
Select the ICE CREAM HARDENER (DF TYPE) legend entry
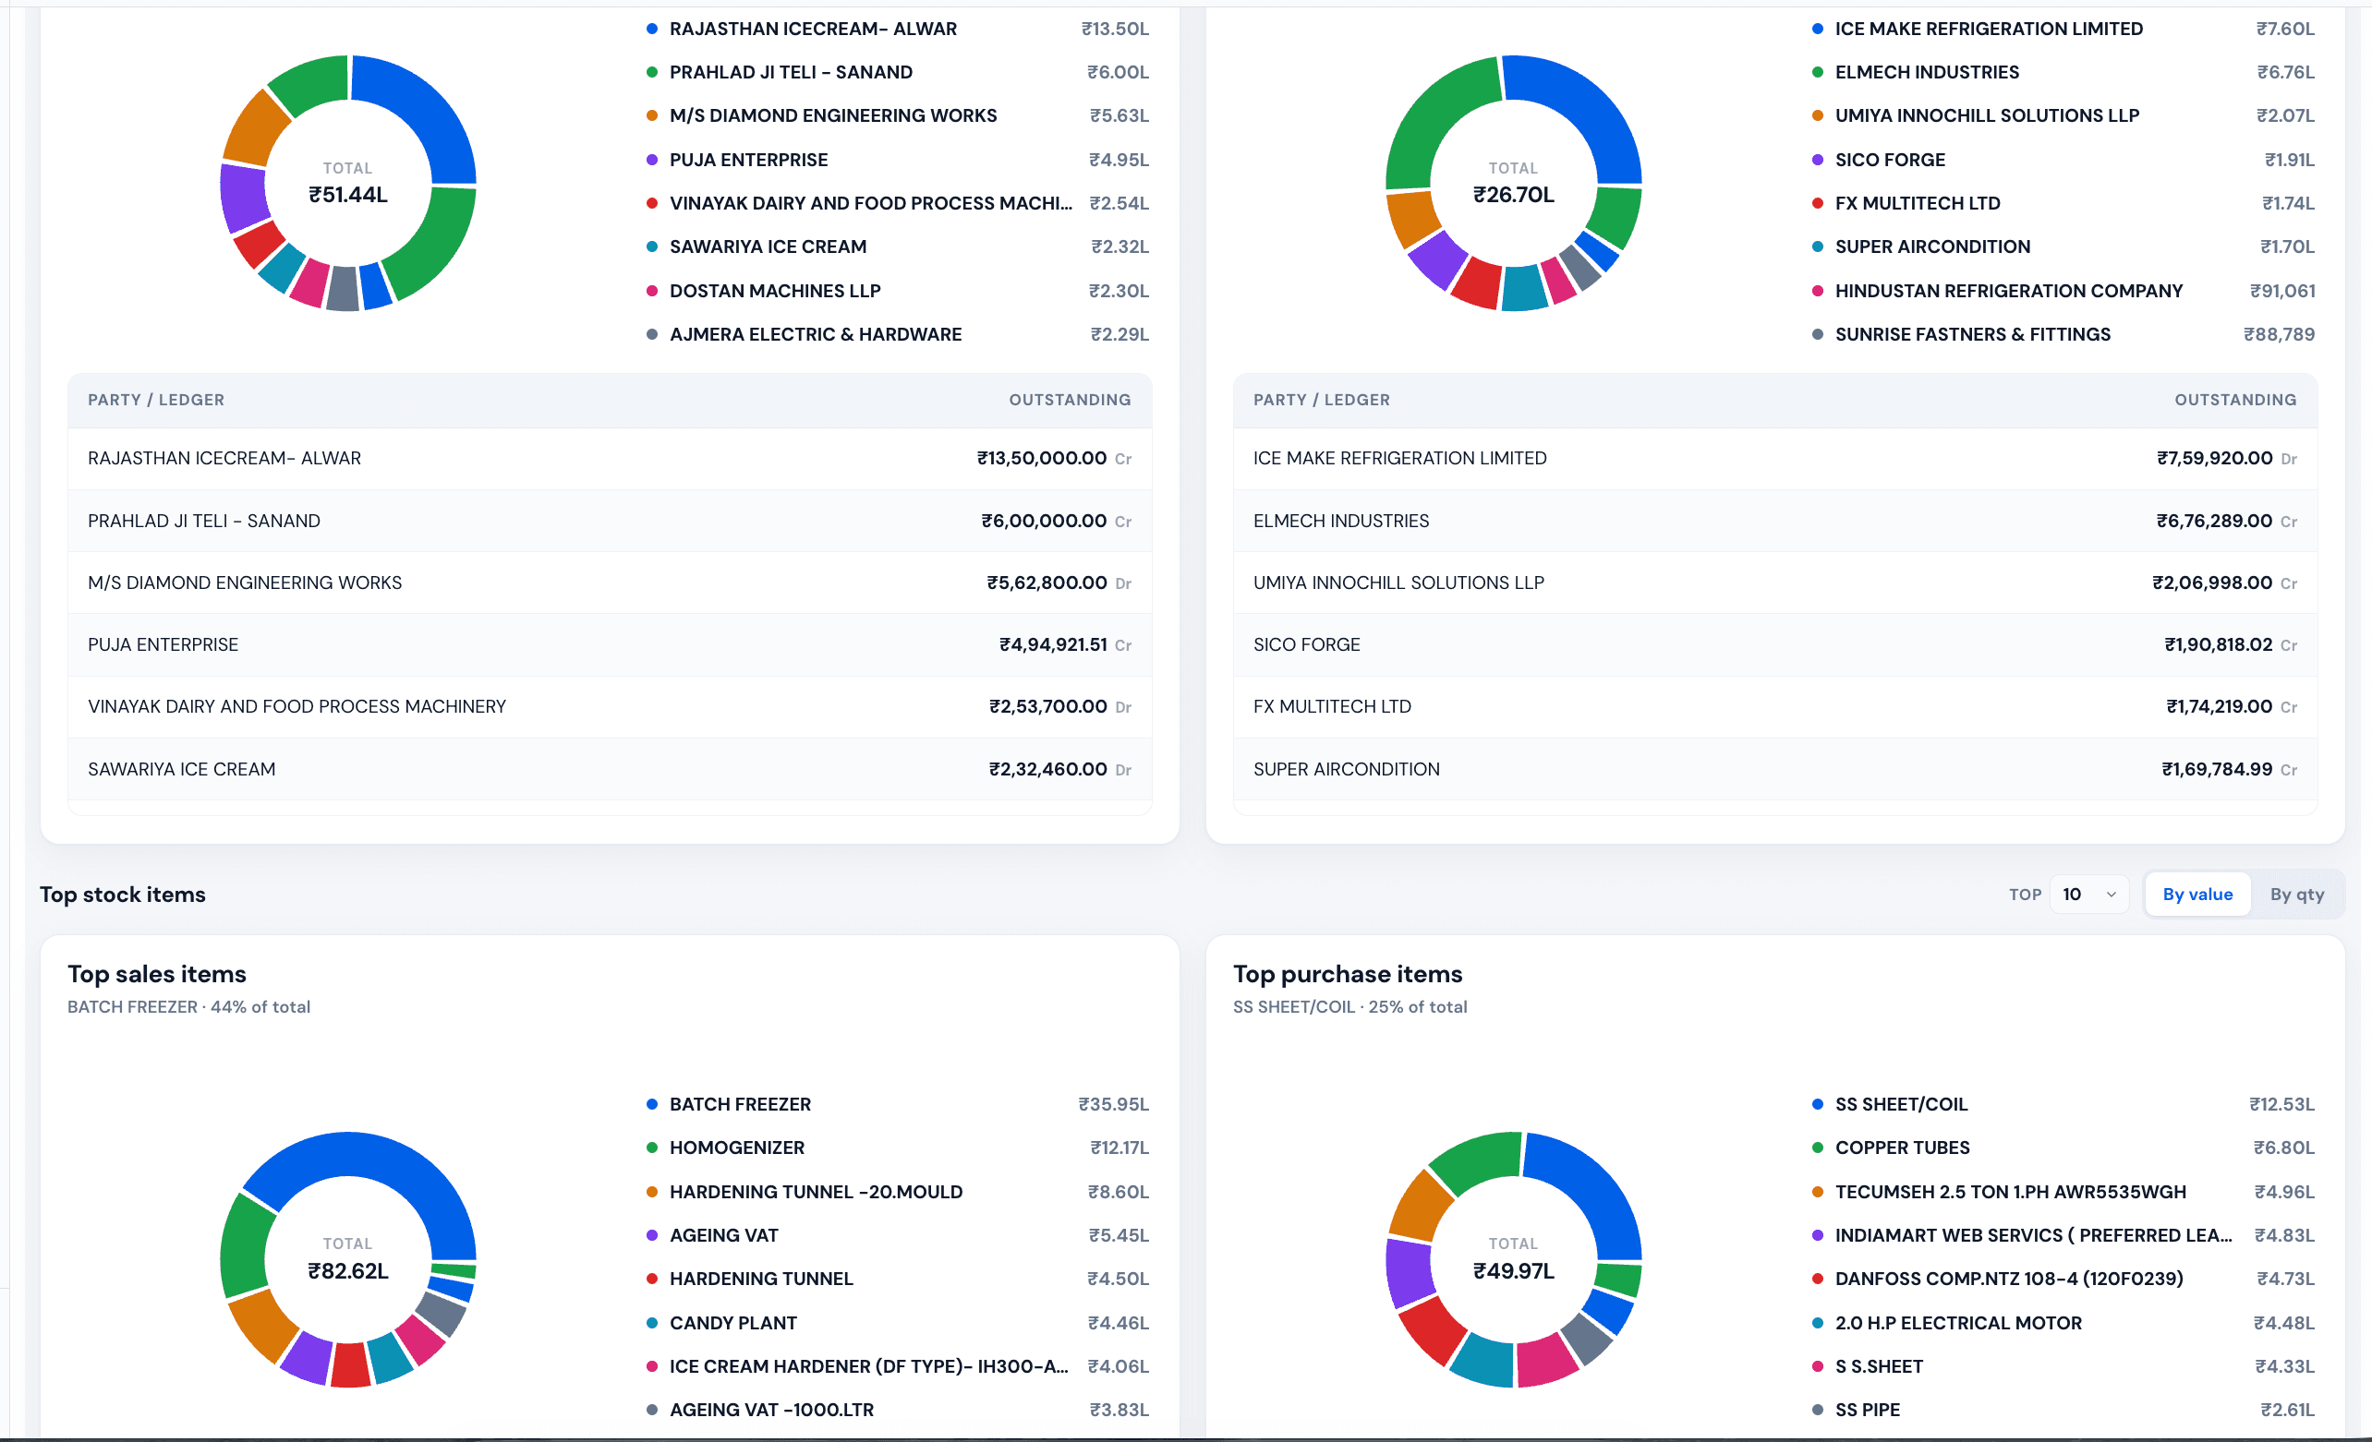point(897,1366)
